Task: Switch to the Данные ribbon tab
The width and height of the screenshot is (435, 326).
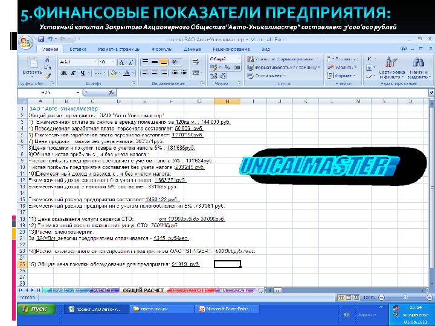Action: tap(192, 50)
